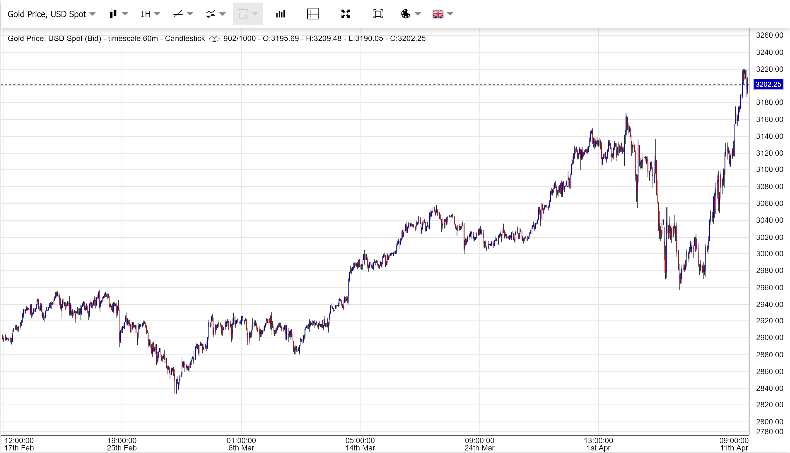Expand the arrow next to language flag
This screenshot has width=790, height=453.
[450, 14]
